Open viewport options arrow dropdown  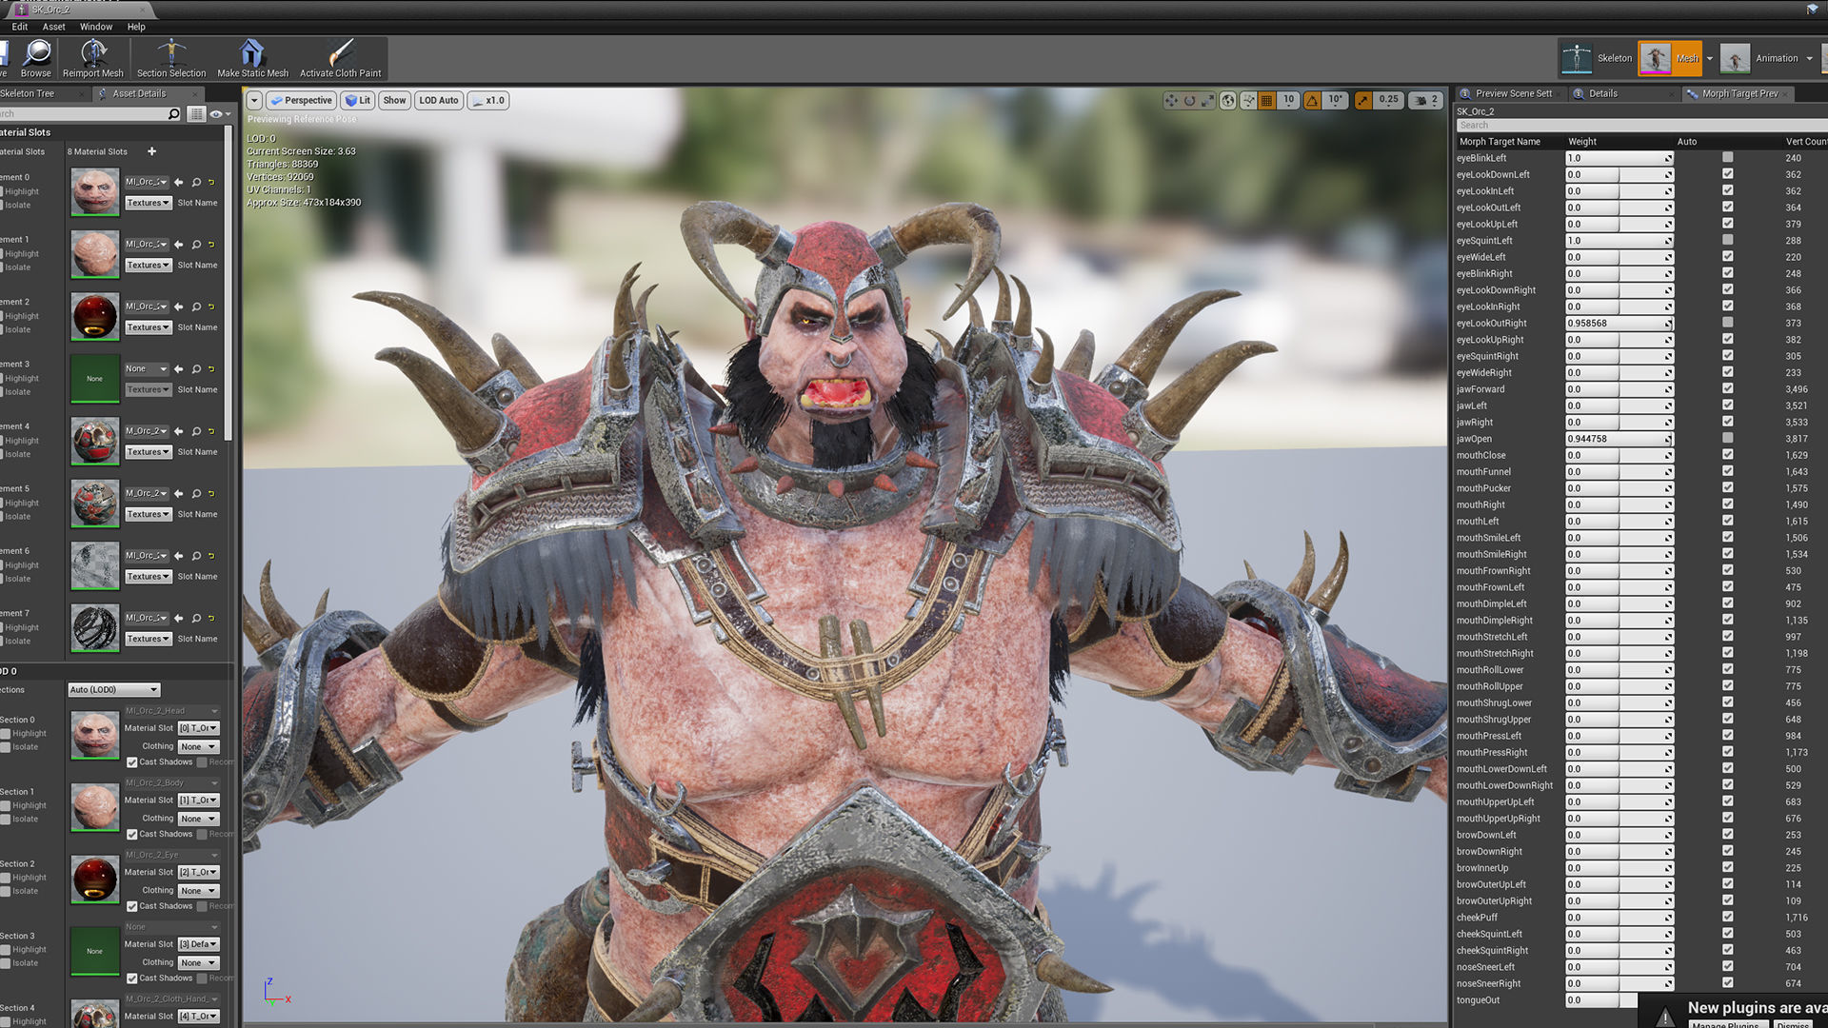pyautogui.click(x=254, y=100)
